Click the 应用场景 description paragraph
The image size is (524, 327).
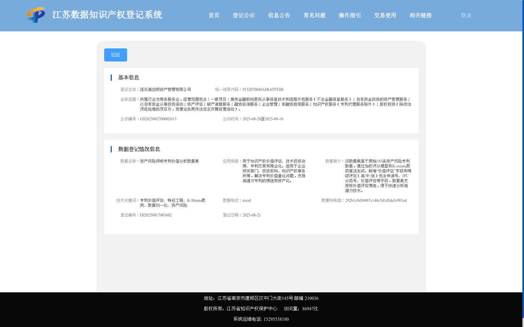[274, 171]
